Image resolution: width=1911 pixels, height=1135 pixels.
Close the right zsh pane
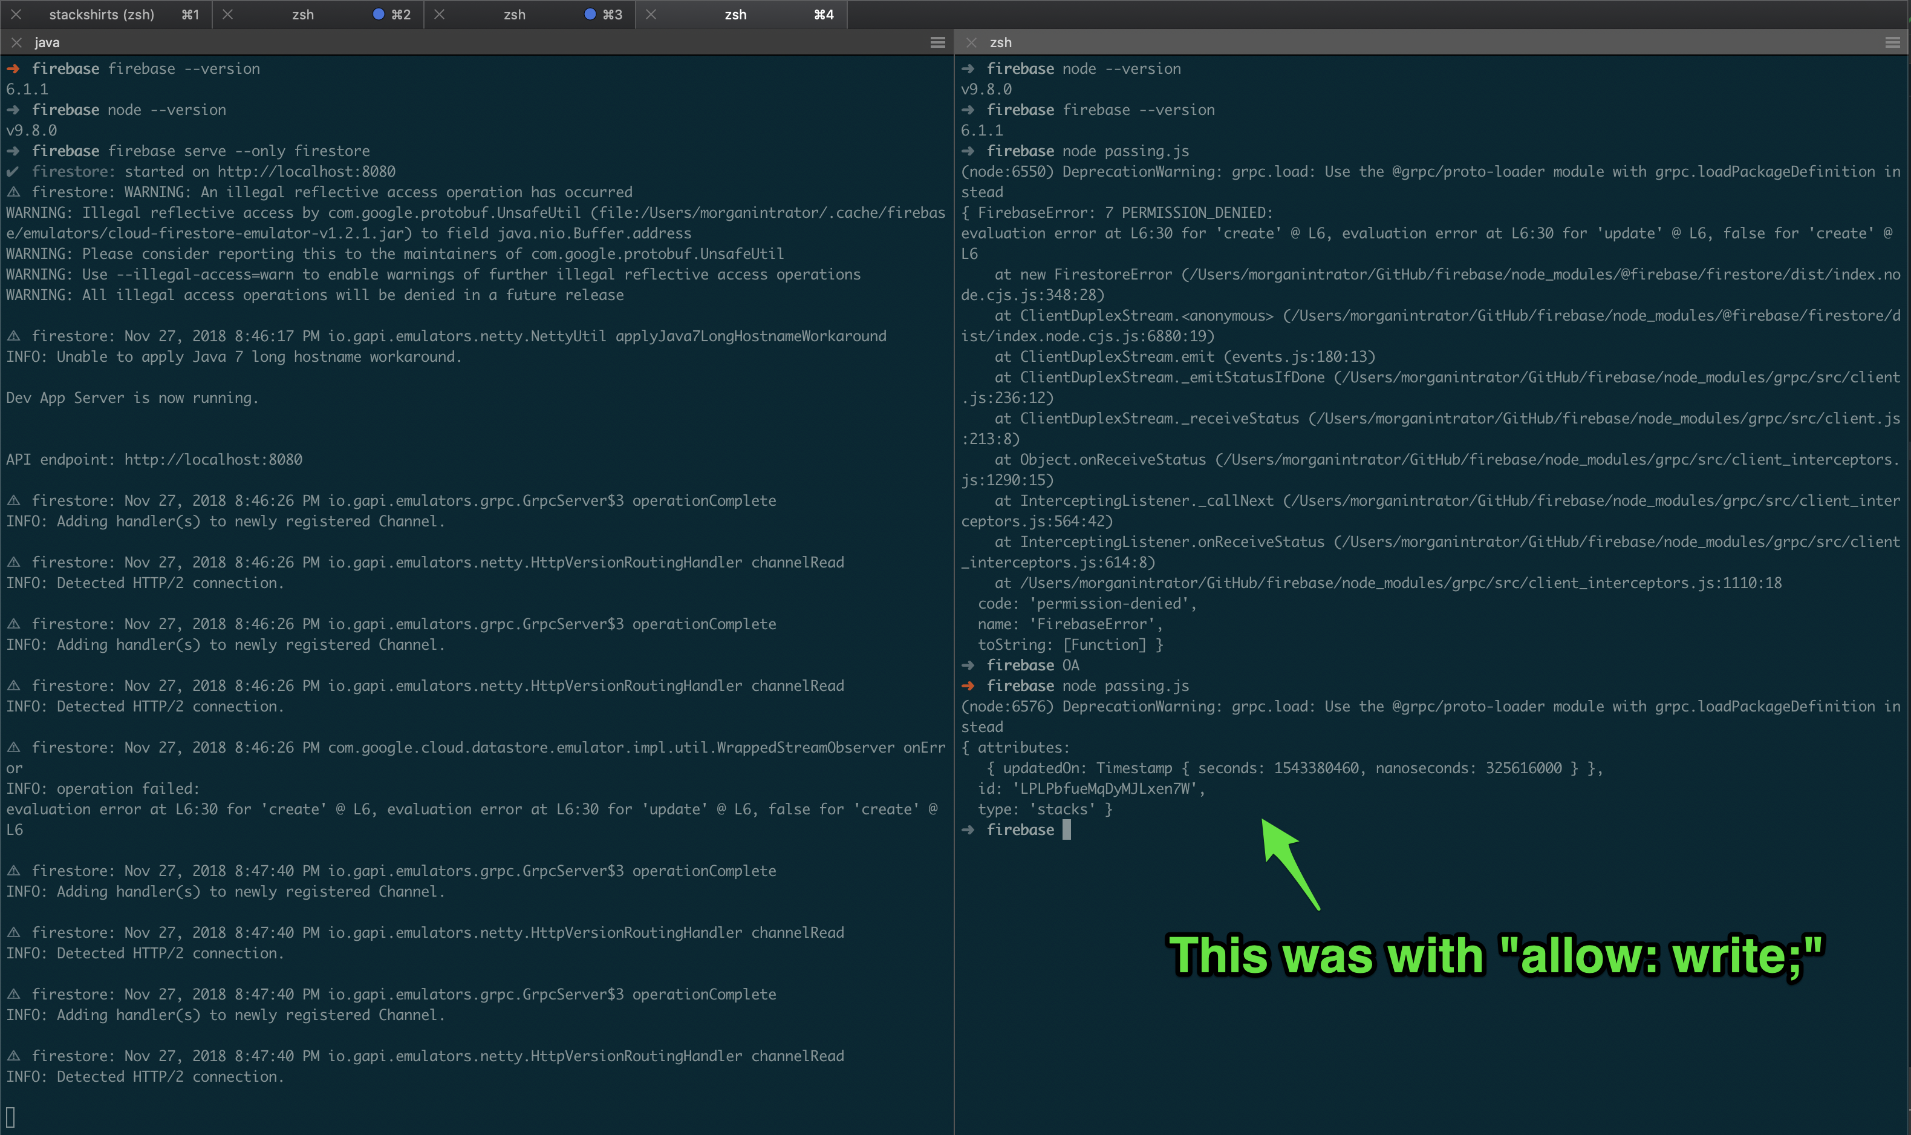coord(971,42)
